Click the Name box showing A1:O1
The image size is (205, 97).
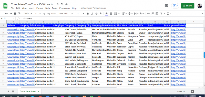pyautogui.click(x=8, y=18)
